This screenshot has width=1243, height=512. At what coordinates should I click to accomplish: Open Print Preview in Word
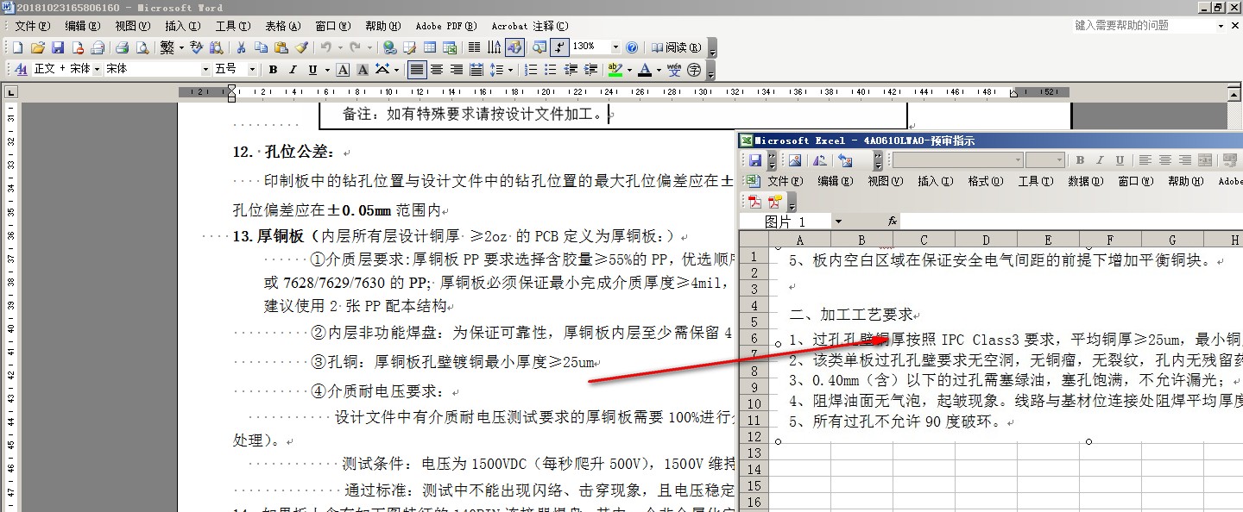[x=142, y=47]
